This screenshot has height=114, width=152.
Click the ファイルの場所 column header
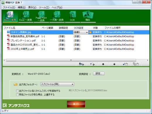point(126,28)
